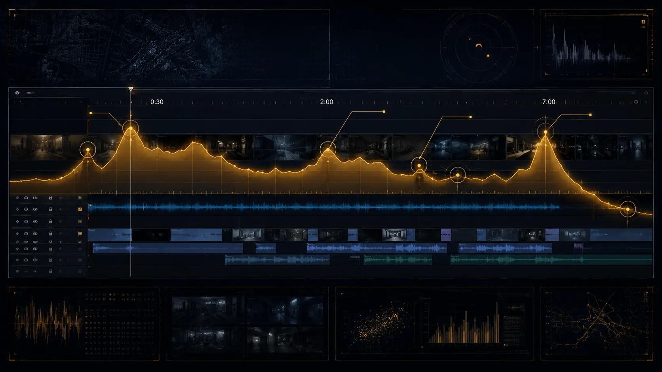662x372 pixels.
Task: Click the grey square icon on the green audio clips track
Action: click(80, 260)
